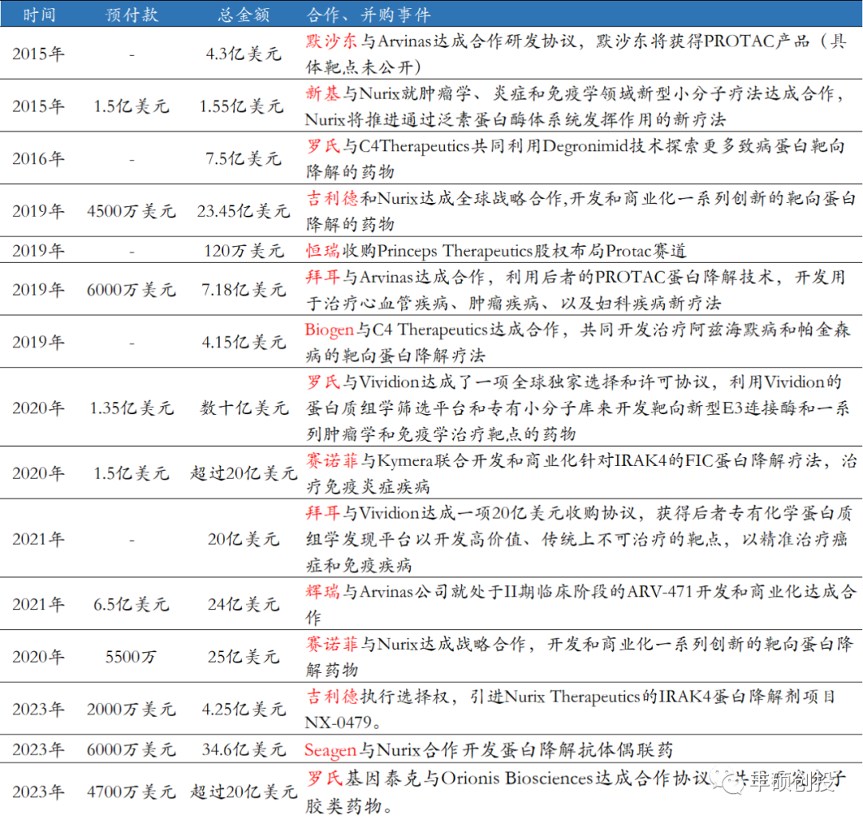This screenshot has width=863, height=820.
Task: Select the 预付款 column header
Action: (x=131, y=14)
